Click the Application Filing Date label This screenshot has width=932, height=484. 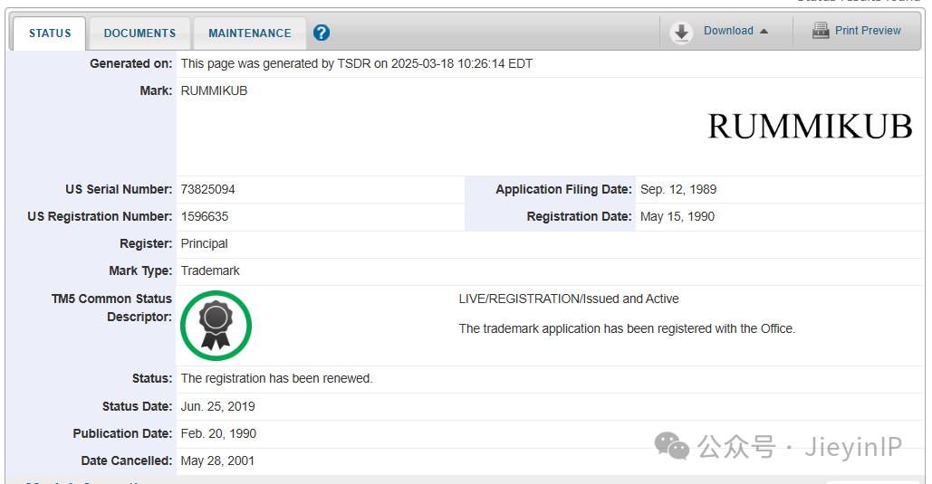[x=563, y=189]
